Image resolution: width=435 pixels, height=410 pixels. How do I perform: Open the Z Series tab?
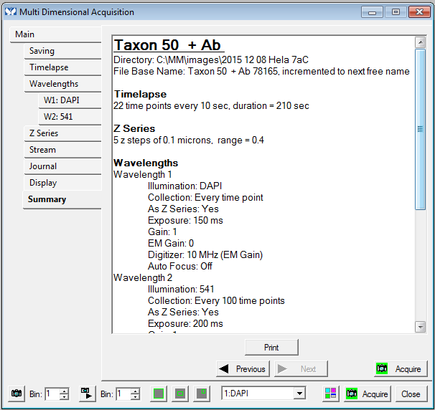pyautogui.click(x=62, y=133)
